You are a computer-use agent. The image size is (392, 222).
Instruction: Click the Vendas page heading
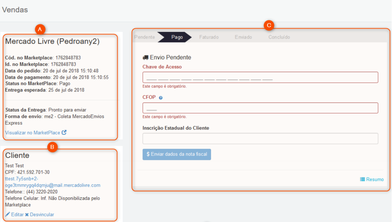click(x=15, y=10)
